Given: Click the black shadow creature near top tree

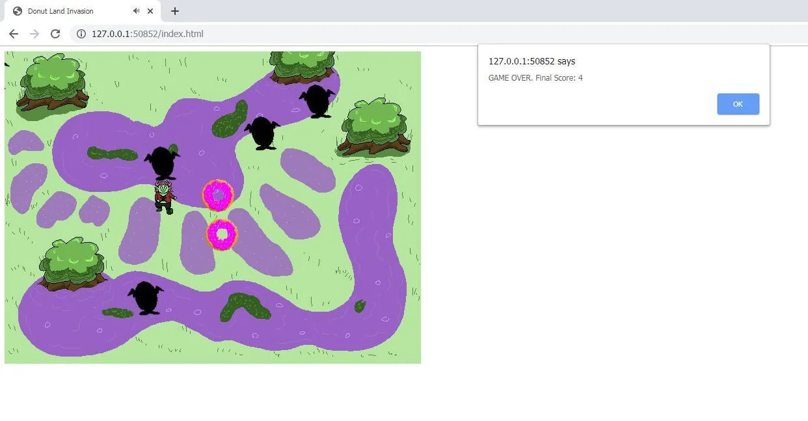Looking at the screenshot, I should [x=317, y=101].
